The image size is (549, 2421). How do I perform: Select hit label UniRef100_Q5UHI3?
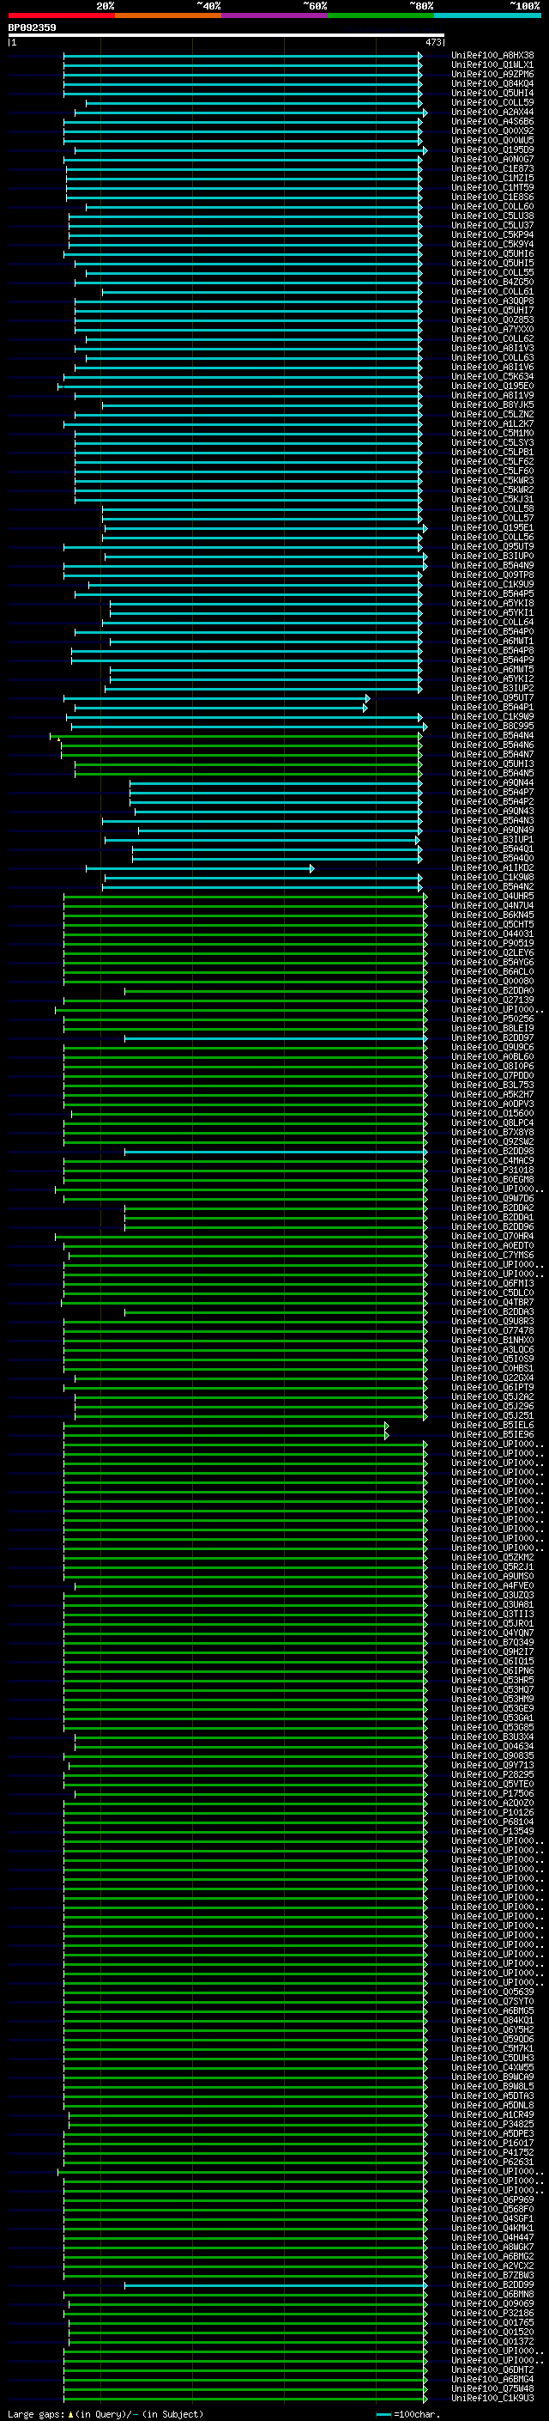[492, 764]
